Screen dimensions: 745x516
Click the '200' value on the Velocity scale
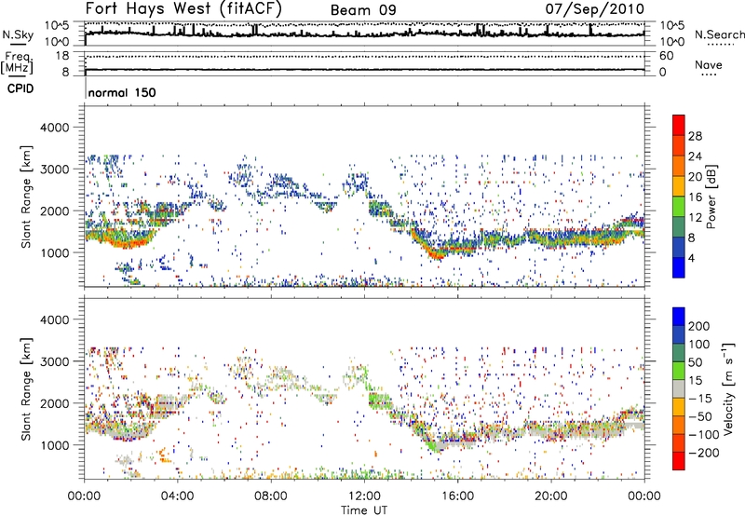699,326
